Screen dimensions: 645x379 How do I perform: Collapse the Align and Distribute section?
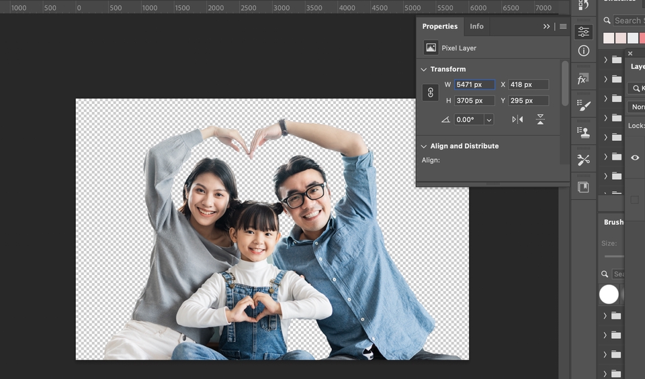[x=424, y=146]
